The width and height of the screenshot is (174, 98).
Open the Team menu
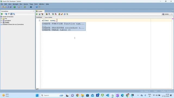coord(31,4)
